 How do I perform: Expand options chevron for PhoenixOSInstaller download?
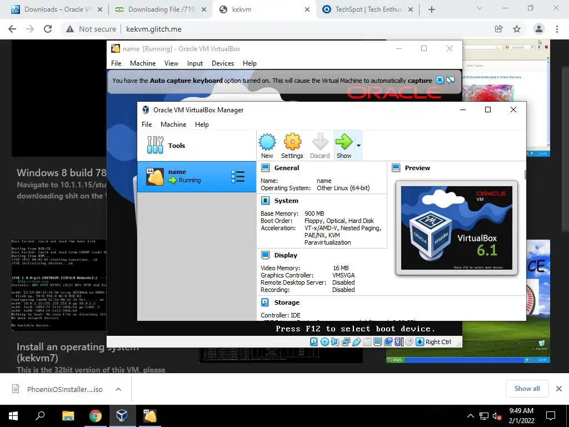118,389
